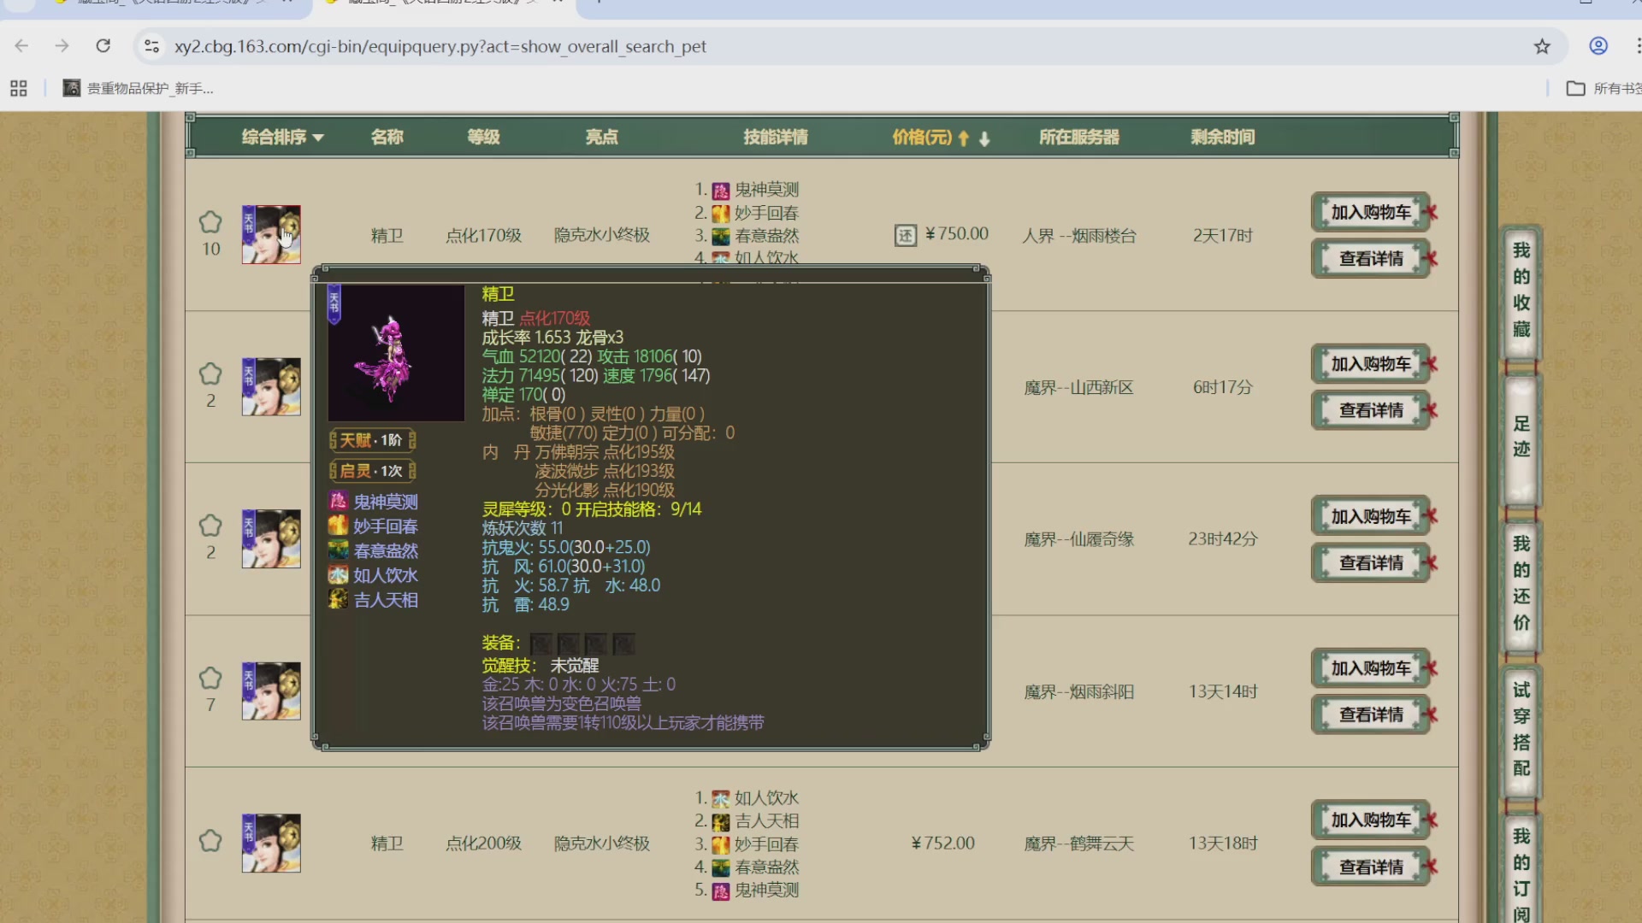Sort price descending with down arrow

tap(984, 138)
